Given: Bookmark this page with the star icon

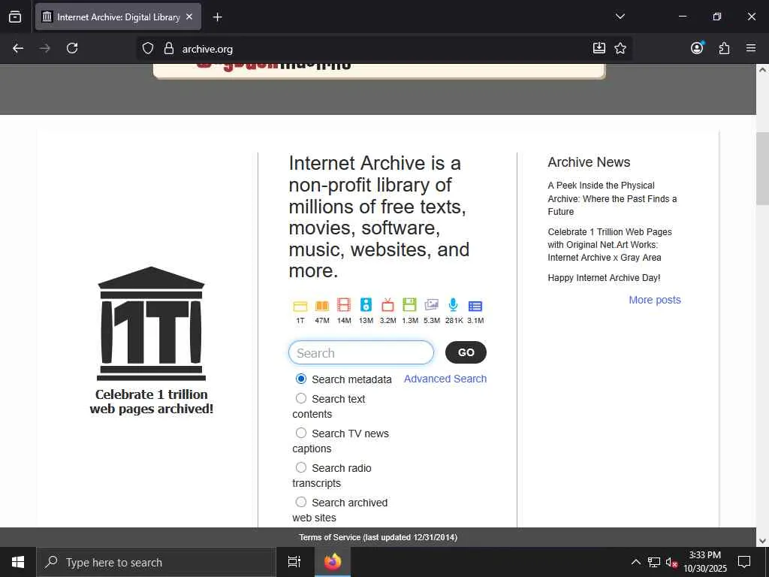Looking at the screenshot, I should [x=620, y=48].
